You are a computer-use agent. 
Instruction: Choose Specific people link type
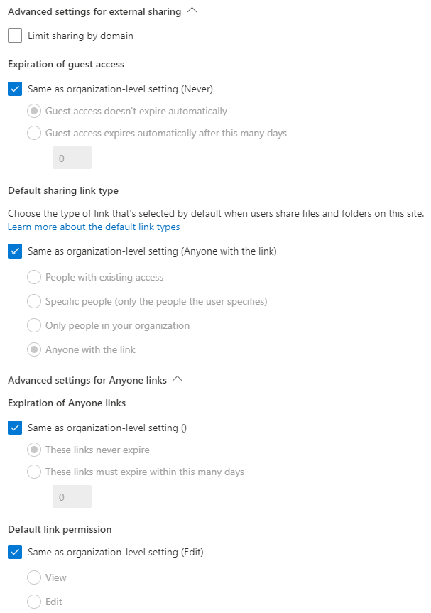click(x=34, y=301)
